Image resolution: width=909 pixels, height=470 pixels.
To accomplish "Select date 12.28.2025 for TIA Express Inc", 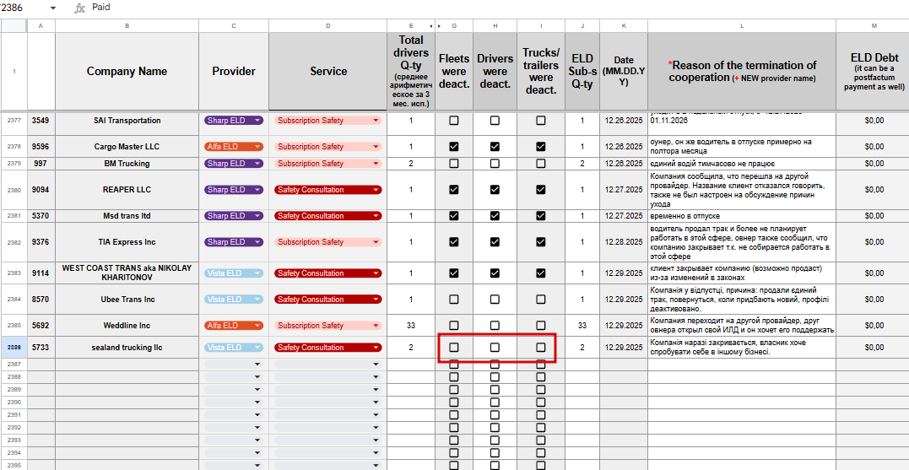I will [x=624, y=241].
